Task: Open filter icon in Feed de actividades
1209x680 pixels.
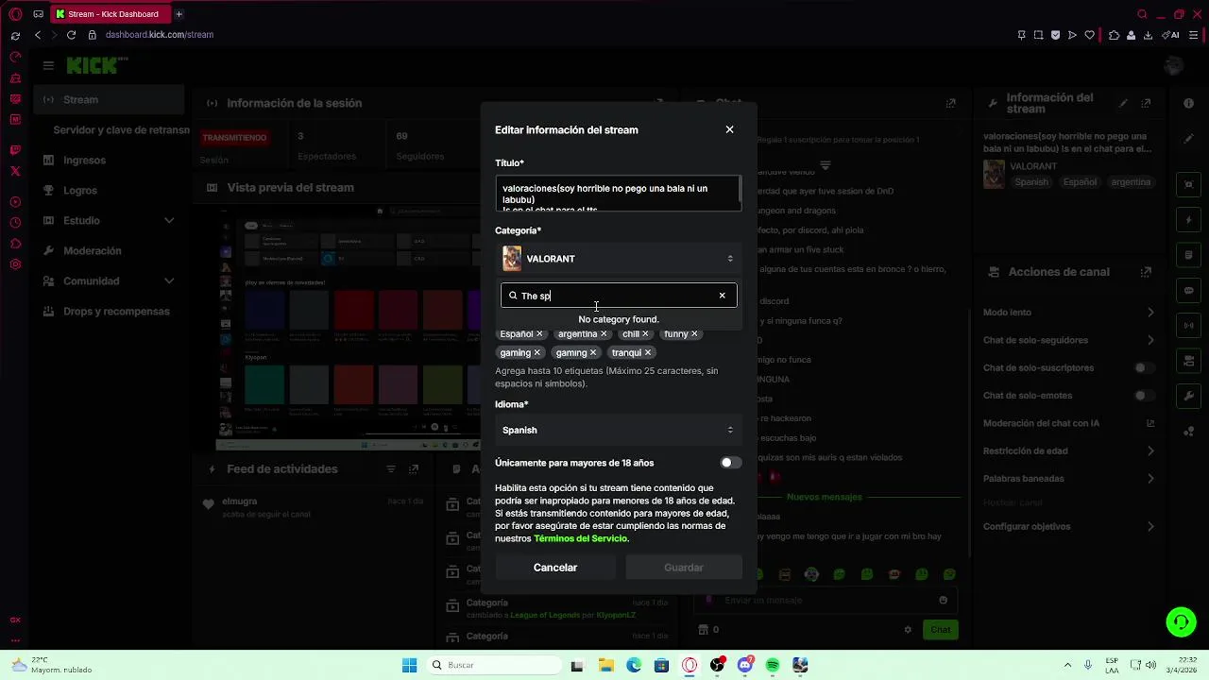Action: point(391,468)
